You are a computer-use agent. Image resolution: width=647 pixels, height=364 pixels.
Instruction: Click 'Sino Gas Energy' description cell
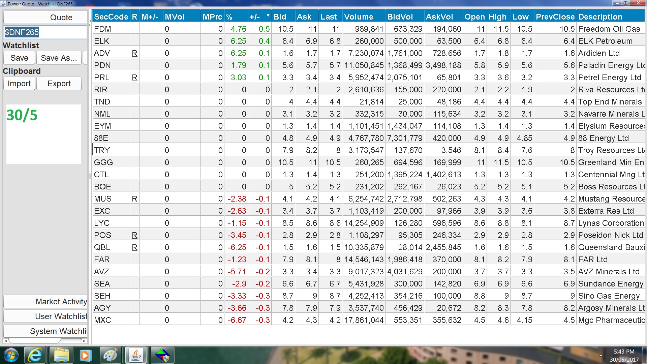point(611,296)
